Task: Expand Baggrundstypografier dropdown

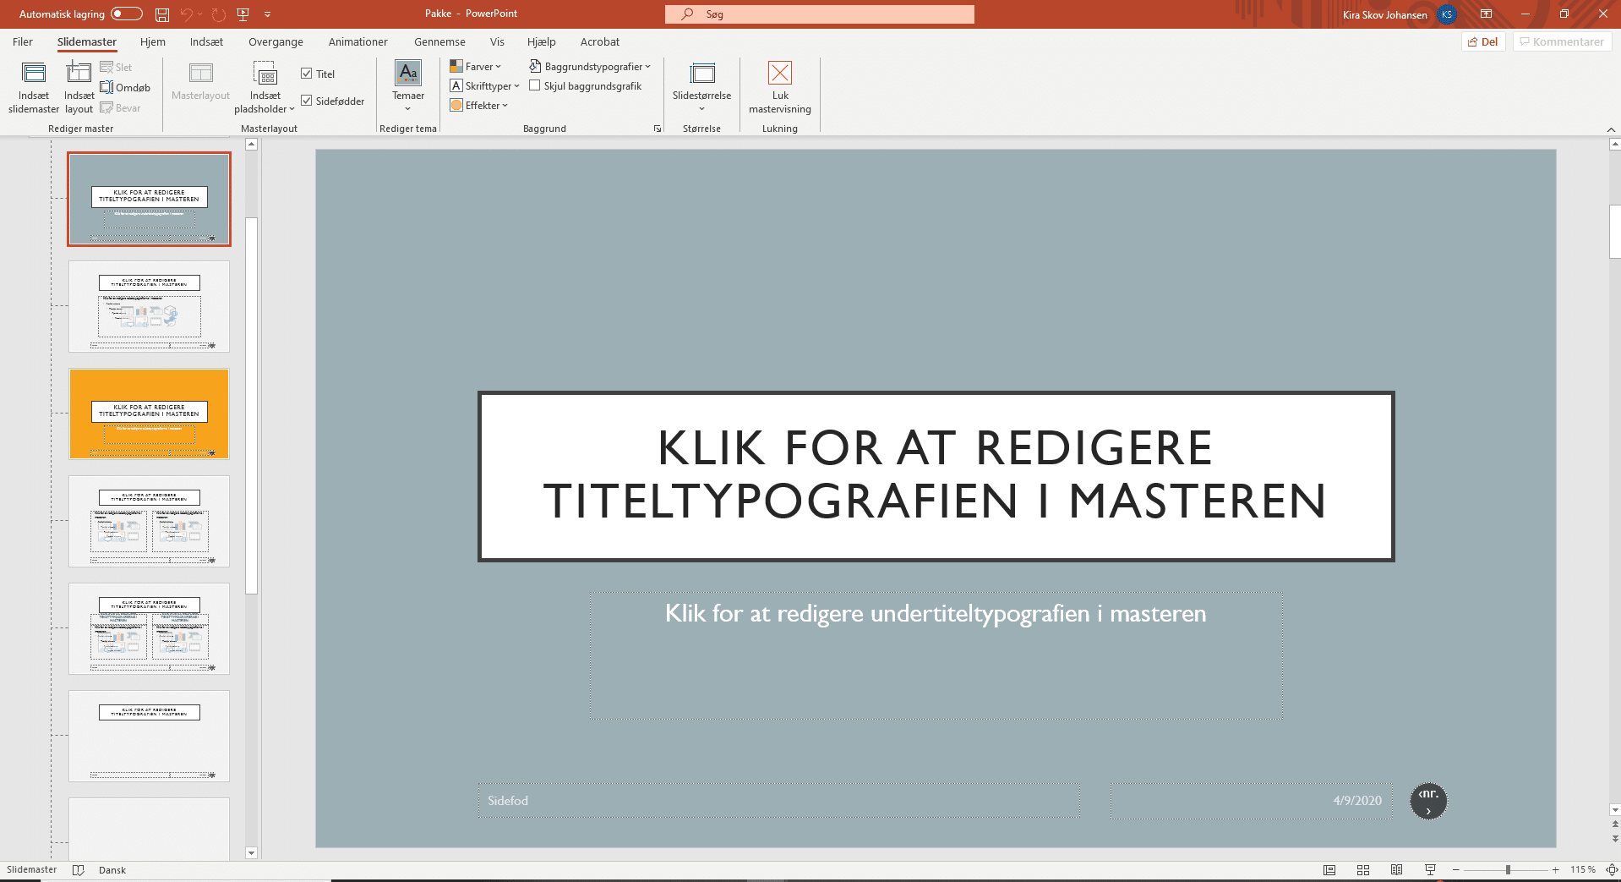Action: click(x=590, y=67)
